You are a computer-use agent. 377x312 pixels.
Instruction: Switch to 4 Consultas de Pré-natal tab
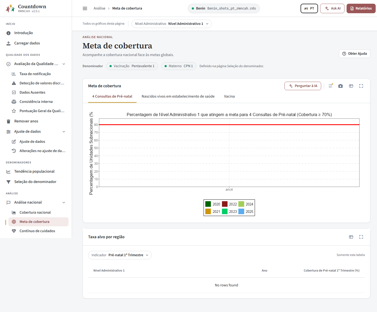(112, 97)
